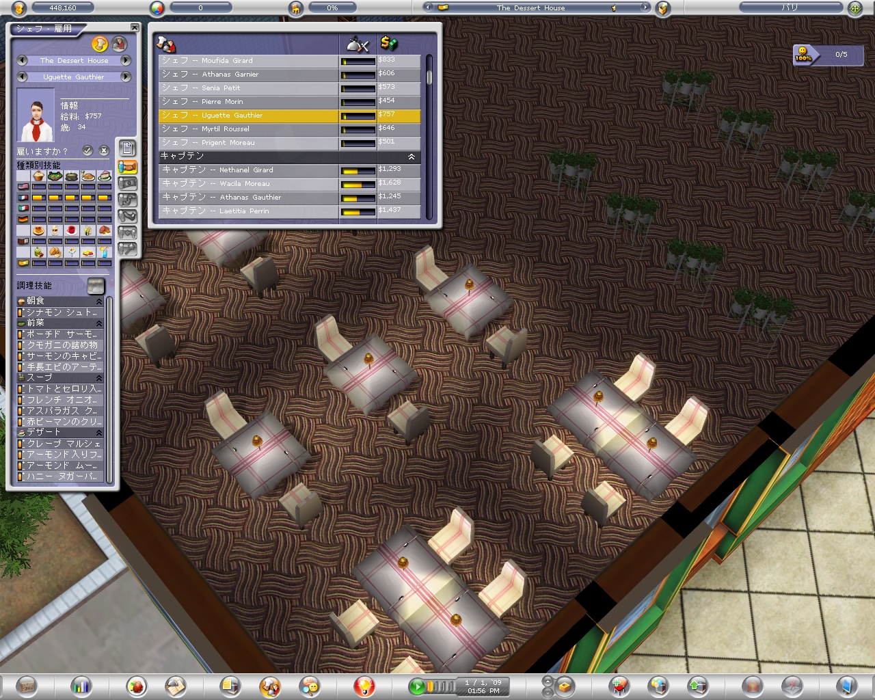
Task: Click the 100% satisfaction smiley indicator
Action: [803, 54]
